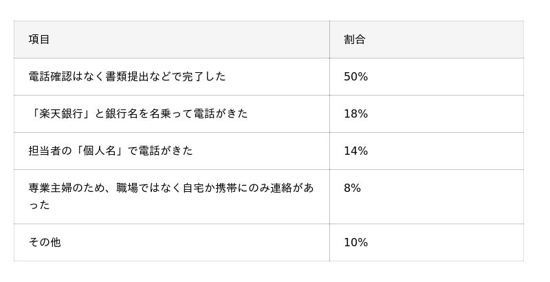Select the 8% percentage cell

352,188
